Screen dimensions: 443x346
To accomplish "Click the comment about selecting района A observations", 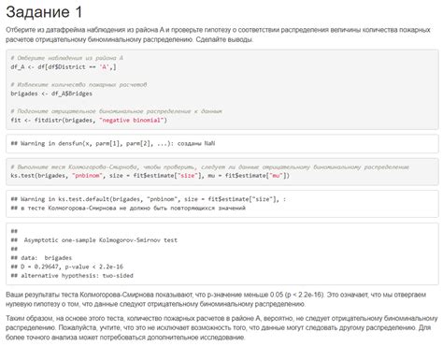I will pos(67,58).
